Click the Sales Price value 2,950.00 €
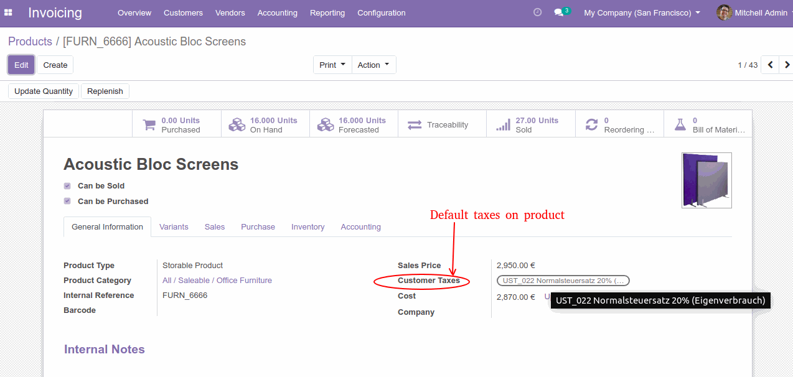 pyautogui.click(x=516, y=266)
